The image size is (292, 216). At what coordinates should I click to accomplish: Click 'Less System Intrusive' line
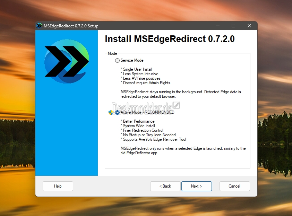tap(140, 74)
